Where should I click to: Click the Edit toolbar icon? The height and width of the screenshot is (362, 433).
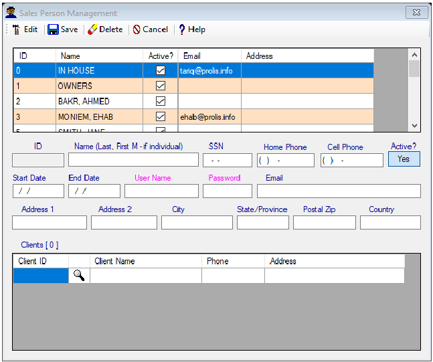pyautogui.click(x=16, y=29)
